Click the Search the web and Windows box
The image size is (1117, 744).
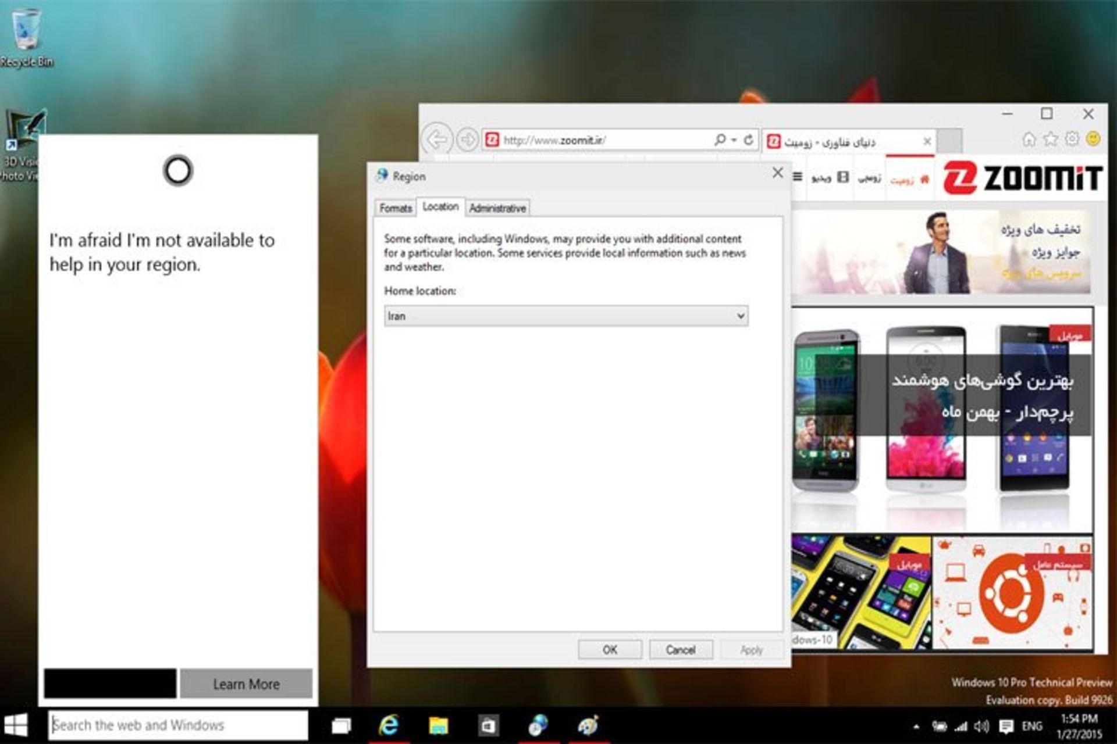coord(177,725)
